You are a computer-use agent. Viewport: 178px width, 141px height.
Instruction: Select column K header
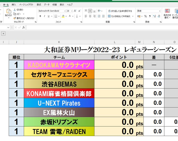(x=59, y=42)
